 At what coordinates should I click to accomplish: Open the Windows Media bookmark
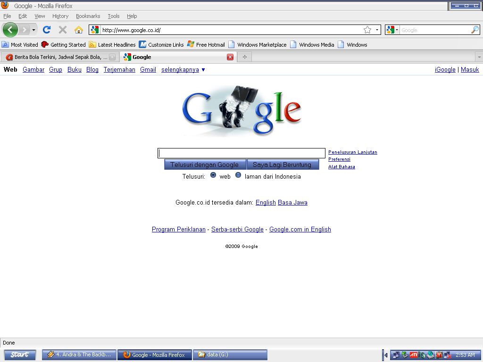312,45
